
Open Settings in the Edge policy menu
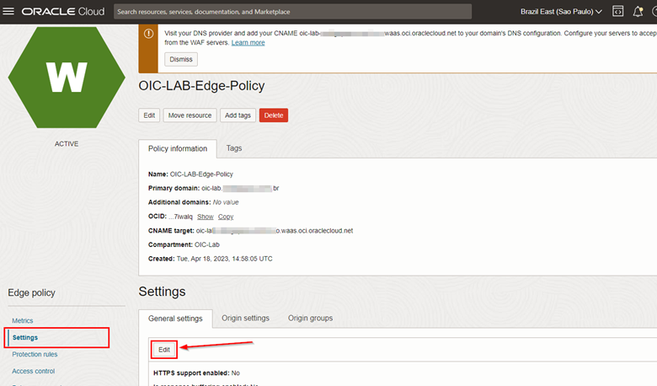pyautogui.click(x=25, y=337)
